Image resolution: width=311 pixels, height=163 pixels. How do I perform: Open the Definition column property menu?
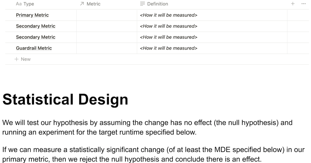pyautogui.click(x=158, y=4)
